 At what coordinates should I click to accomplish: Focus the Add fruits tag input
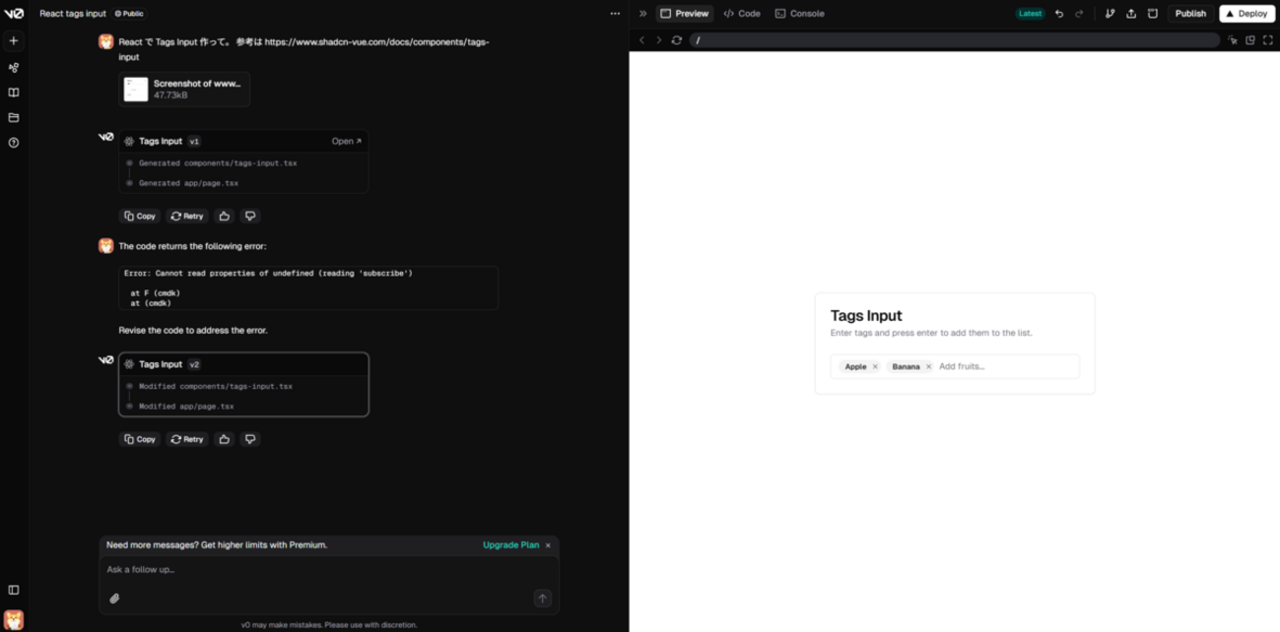1005,366
